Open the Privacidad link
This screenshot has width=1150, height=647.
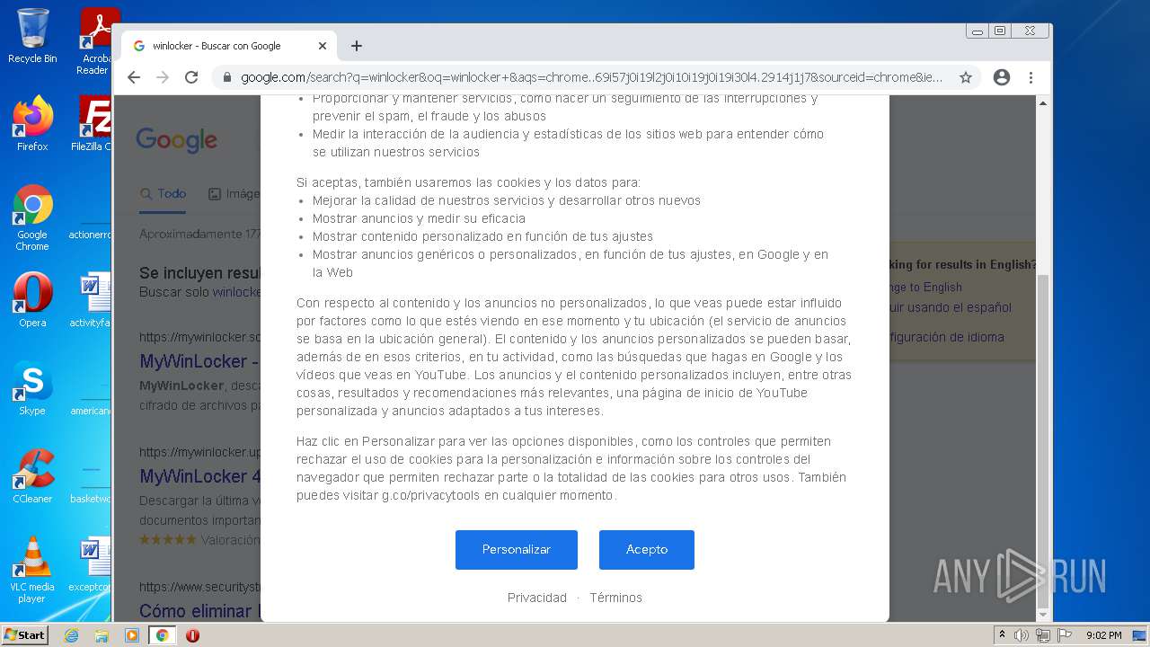pyautogui.click(x=537, y=598)
